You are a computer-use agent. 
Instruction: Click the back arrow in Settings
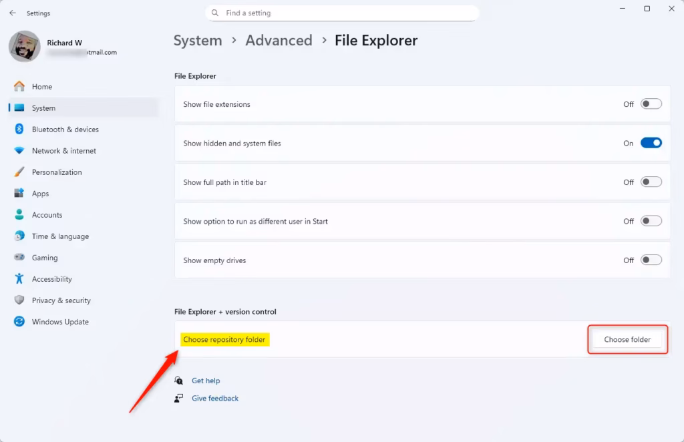click(13, 13)
